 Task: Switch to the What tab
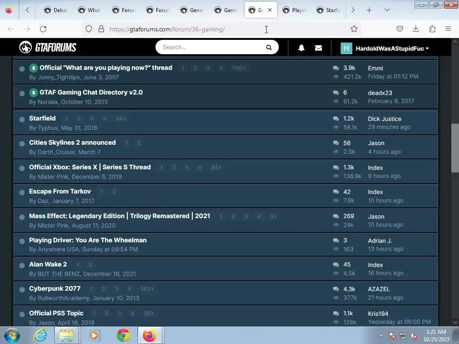tap(89, 10)
